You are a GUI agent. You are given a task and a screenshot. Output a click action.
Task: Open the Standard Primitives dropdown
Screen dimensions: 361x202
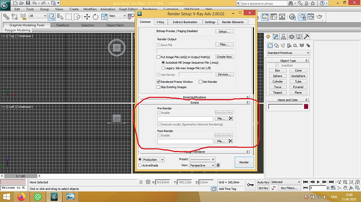[288, 53]
